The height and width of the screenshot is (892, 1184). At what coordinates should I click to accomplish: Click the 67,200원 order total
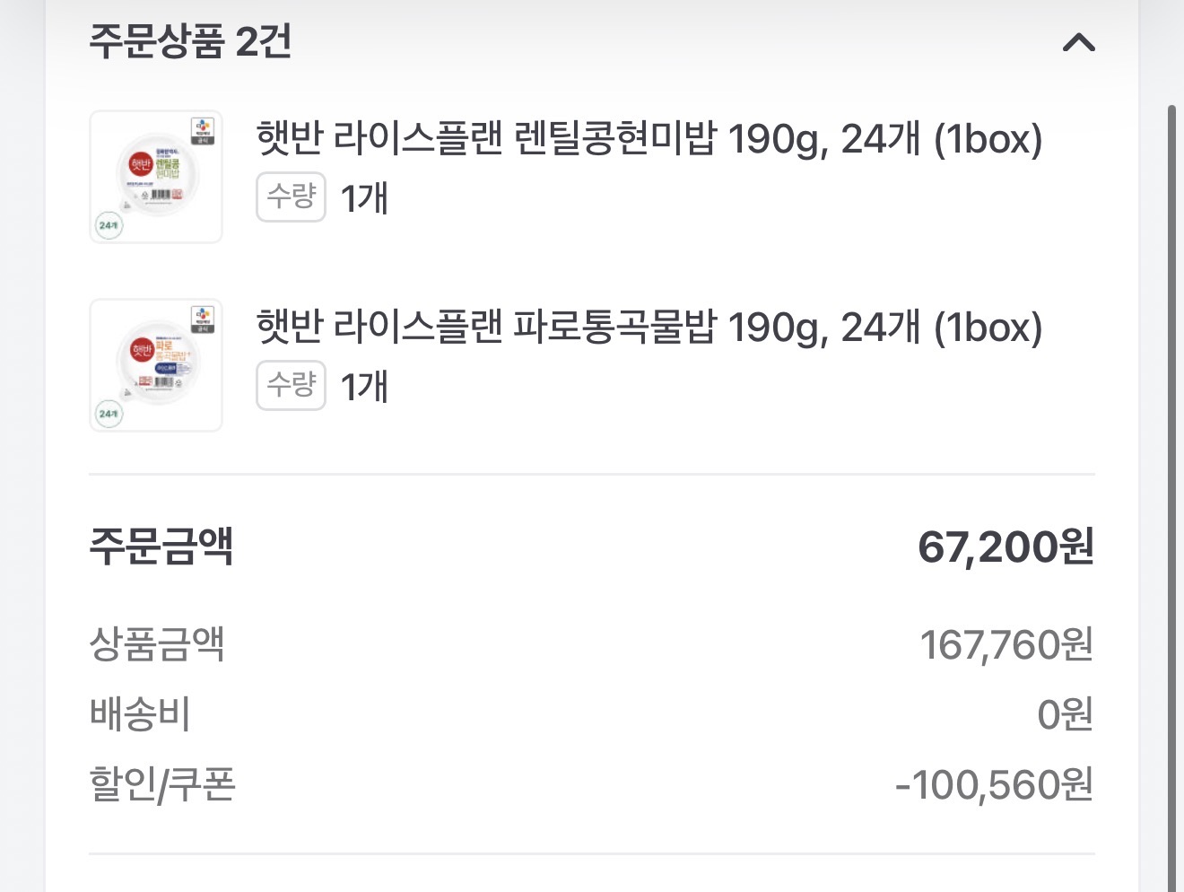1005,547
